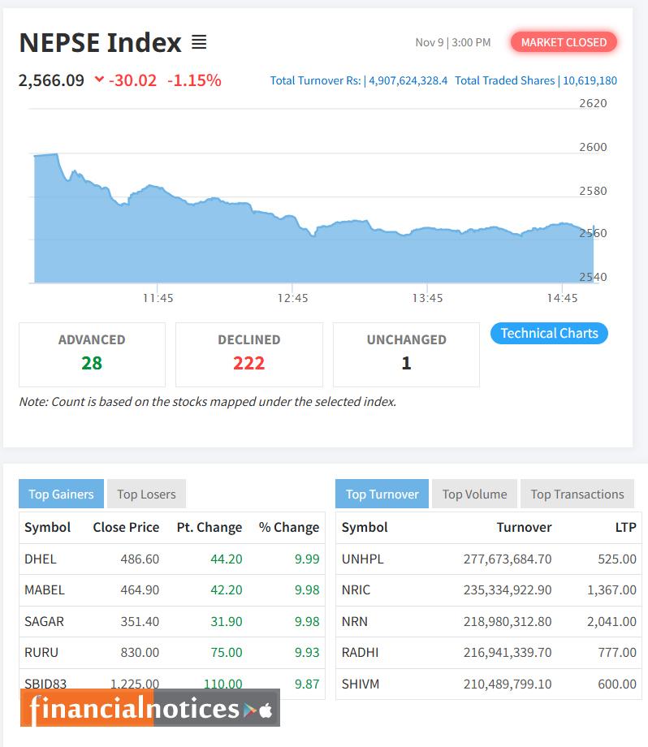Select the Top Turnover tab
Screen dimensions: 648x747
click(383, 494)
